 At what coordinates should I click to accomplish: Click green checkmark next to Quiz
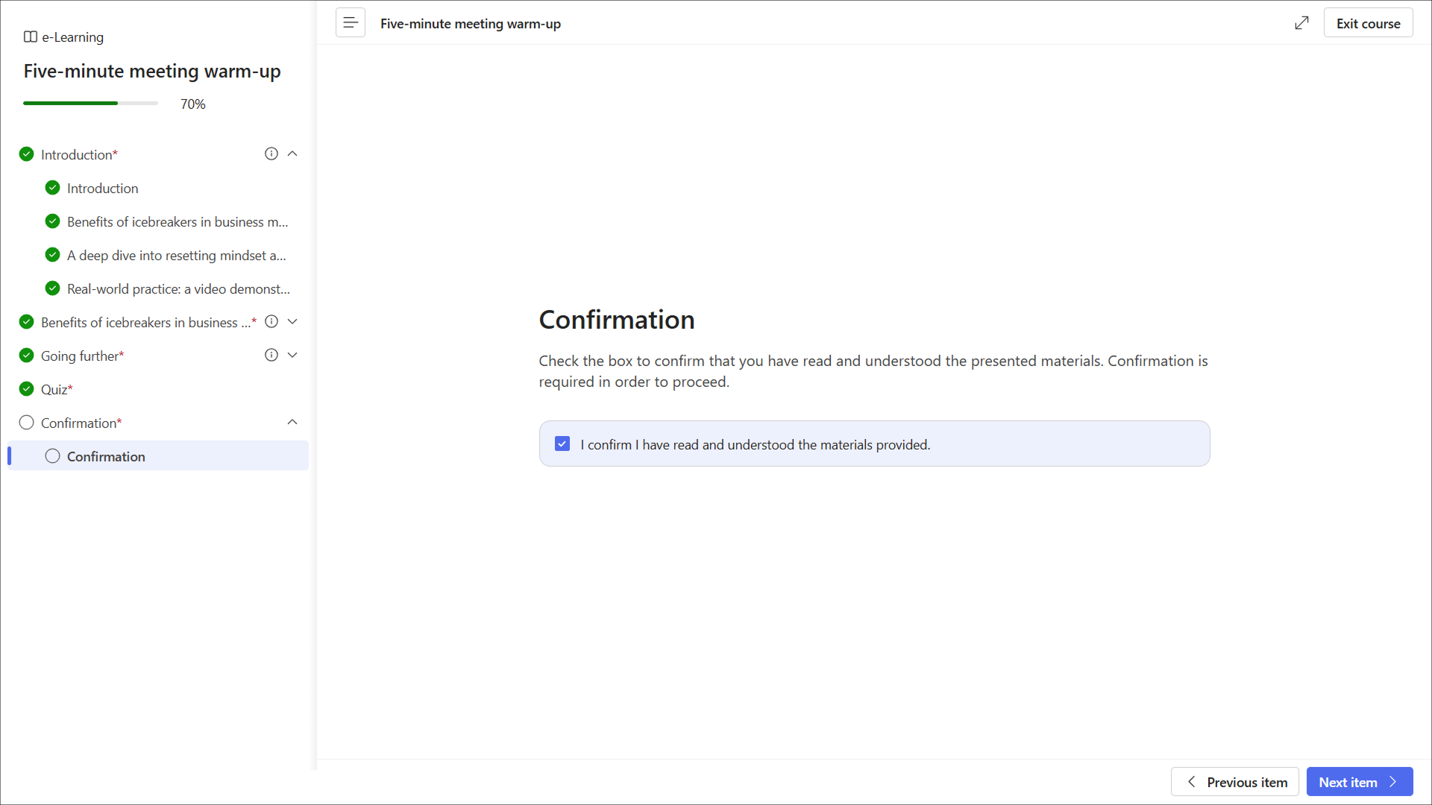26,388
